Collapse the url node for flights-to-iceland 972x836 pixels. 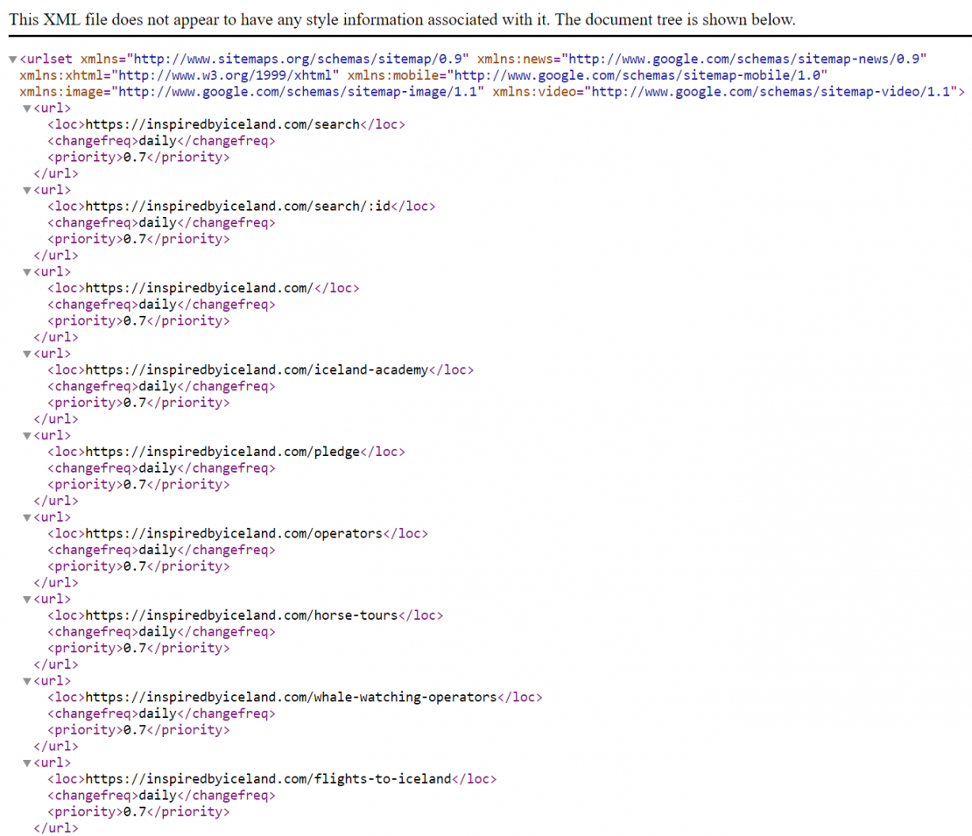point(26,762)
